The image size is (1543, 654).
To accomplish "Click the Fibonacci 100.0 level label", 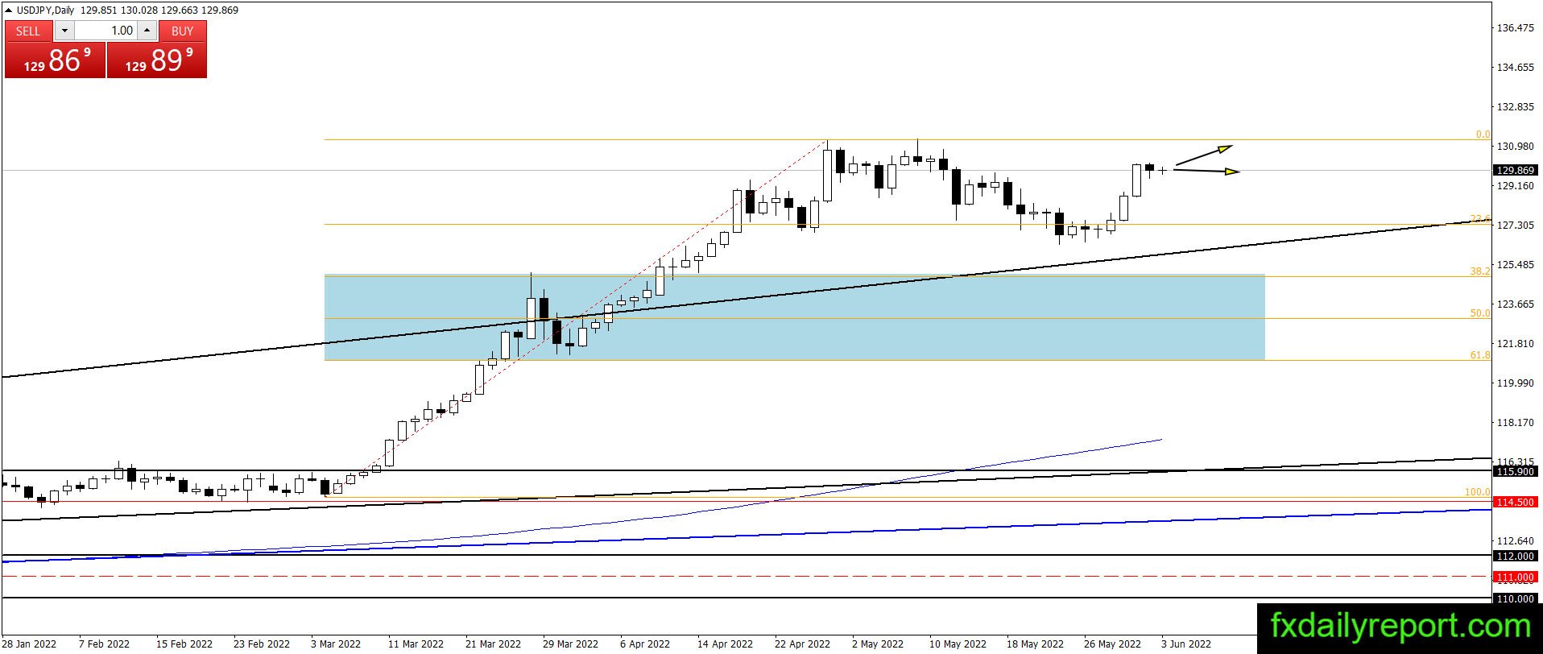I will [x=1478, y=492].
